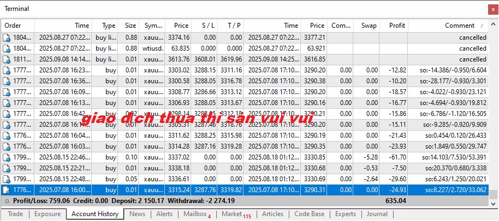Select the Account History tab

tap(95, 214)
